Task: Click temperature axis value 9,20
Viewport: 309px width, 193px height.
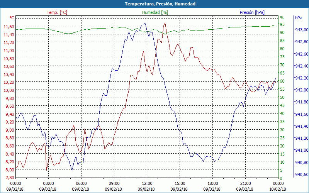Action: (x=10, y=122)
